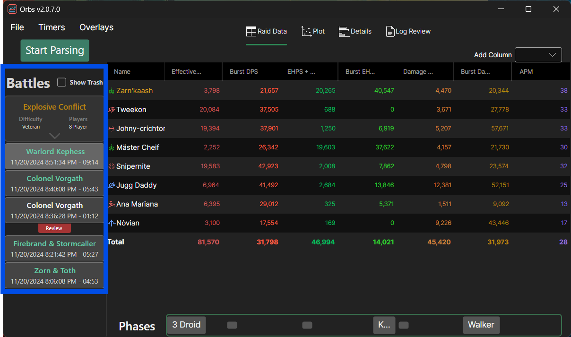This screenshot has width=571, height=337.
Task: Click the class icon beside Jugg Daddy
Action: pos(112,185)
